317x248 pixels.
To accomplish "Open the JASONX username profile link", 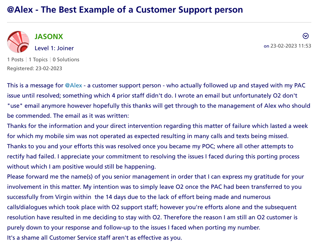I will click(49, 36).
